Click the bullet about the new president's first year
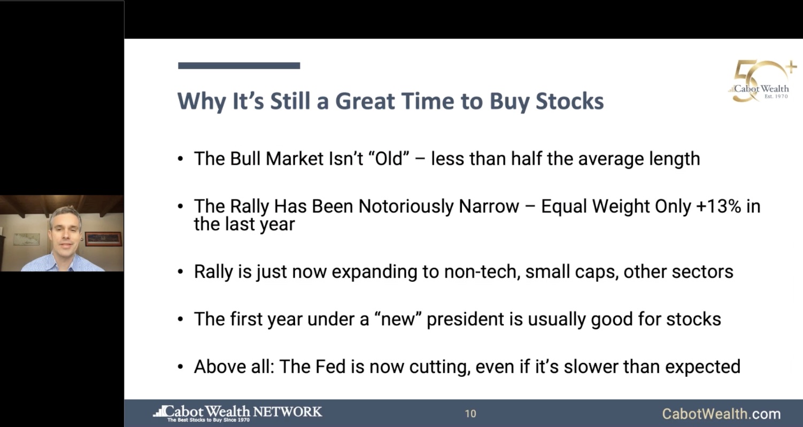The width and height of the screenshot is (803, 427). tap(457, 319)
